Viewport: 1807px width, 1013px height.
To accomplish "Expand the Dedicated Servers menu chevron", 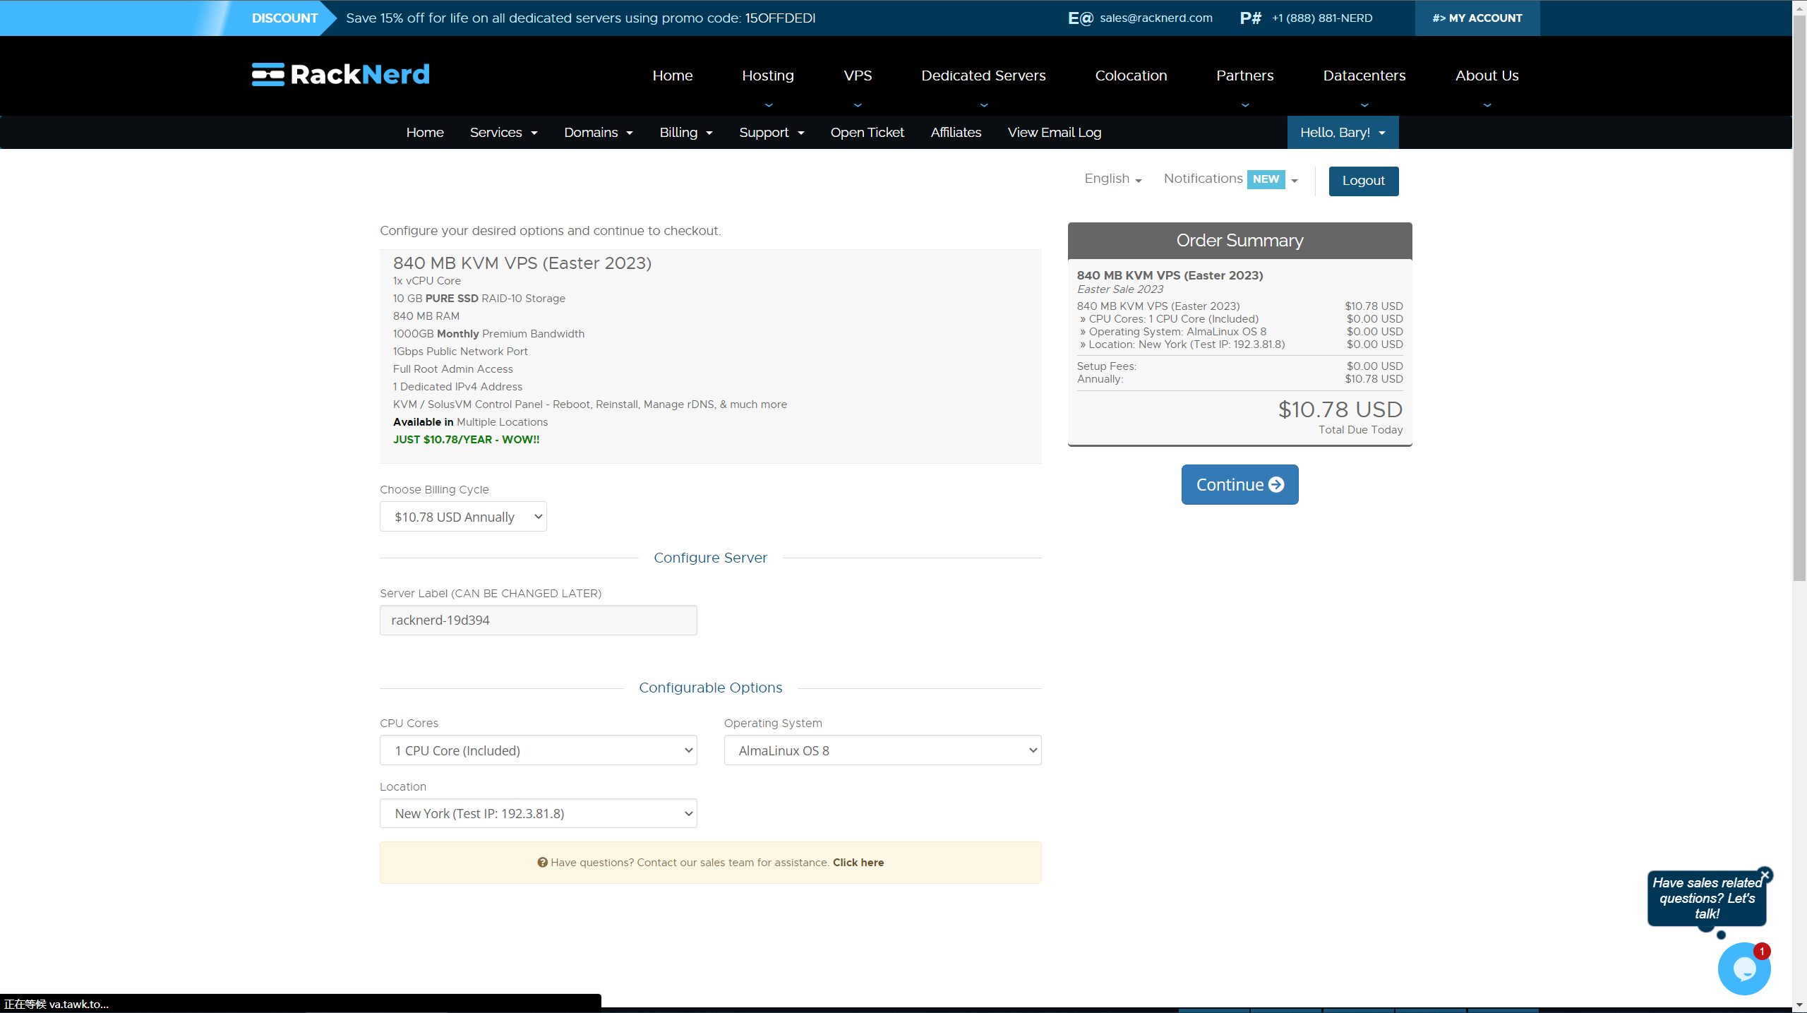I will (x=984, y=105).
